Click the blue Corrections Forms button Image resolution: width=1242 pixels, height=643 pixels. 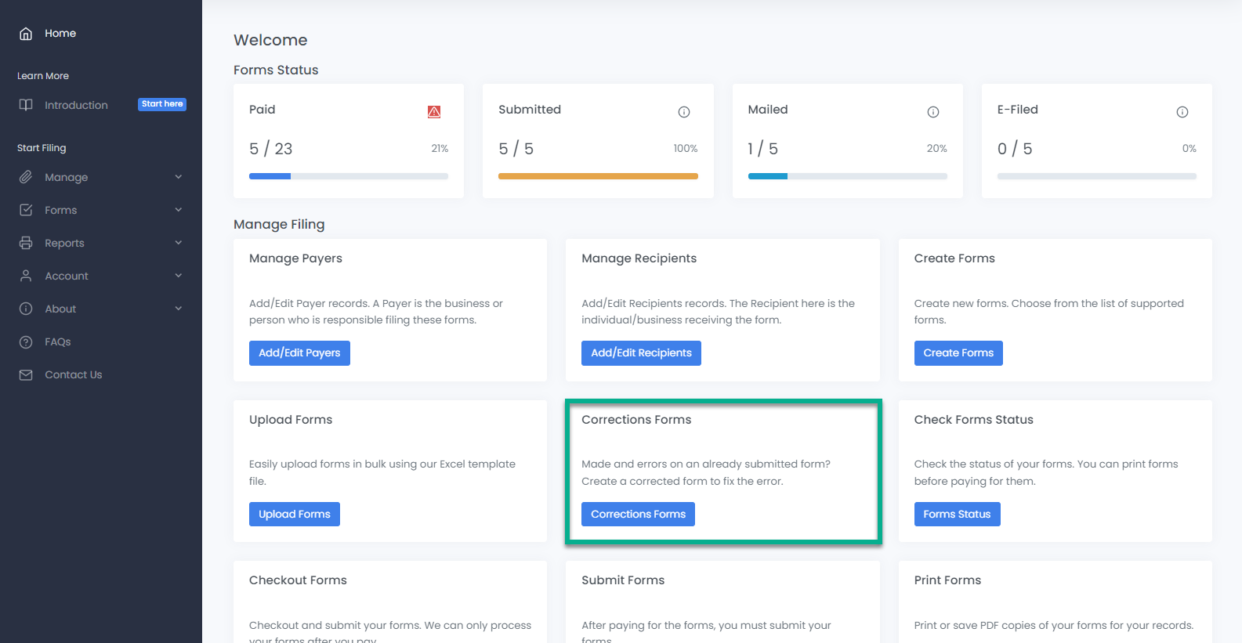click(x=638, y=515)
